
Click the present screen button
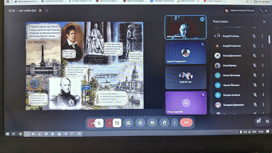click(128, 123)
